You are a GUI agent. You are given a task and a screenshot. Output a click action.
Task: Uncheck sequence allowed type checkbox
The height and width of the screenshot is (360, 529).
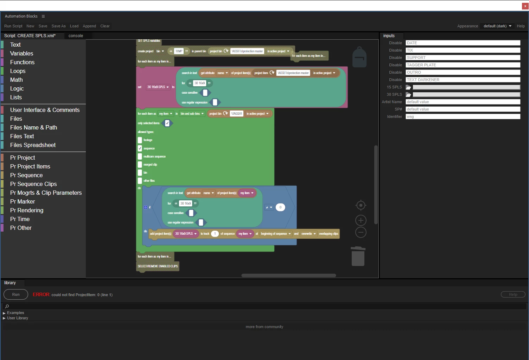(140, 148)
